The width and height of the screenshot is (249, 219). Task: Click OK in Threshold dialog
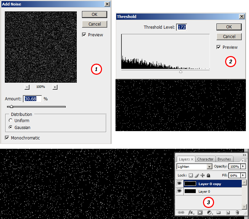(229, 27)
